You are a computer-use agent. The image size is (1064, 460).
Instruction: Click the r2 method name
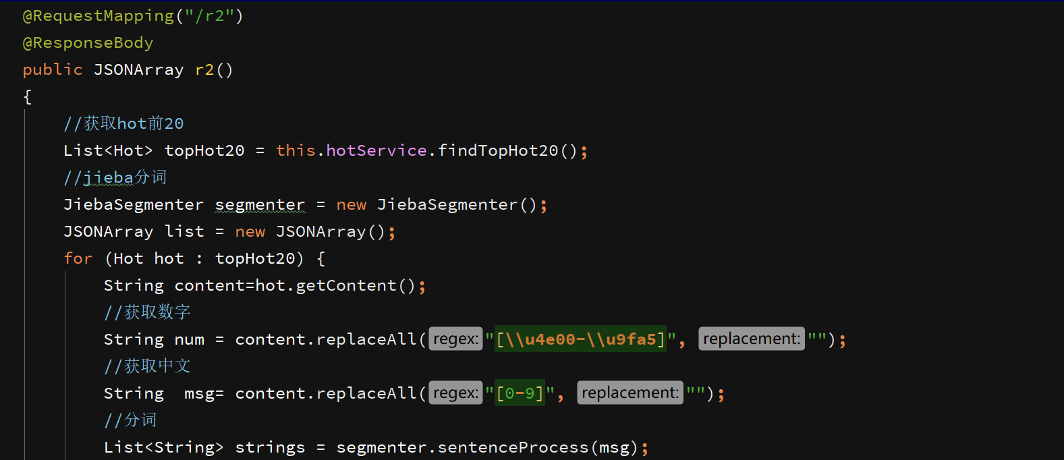tap(204, 69)
